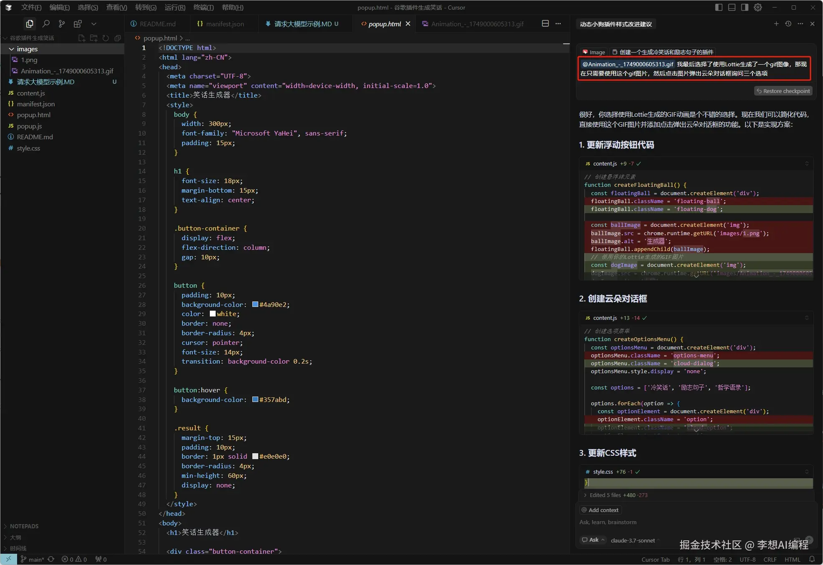Click the Restore checkpoint button

[x=783, y=91]
